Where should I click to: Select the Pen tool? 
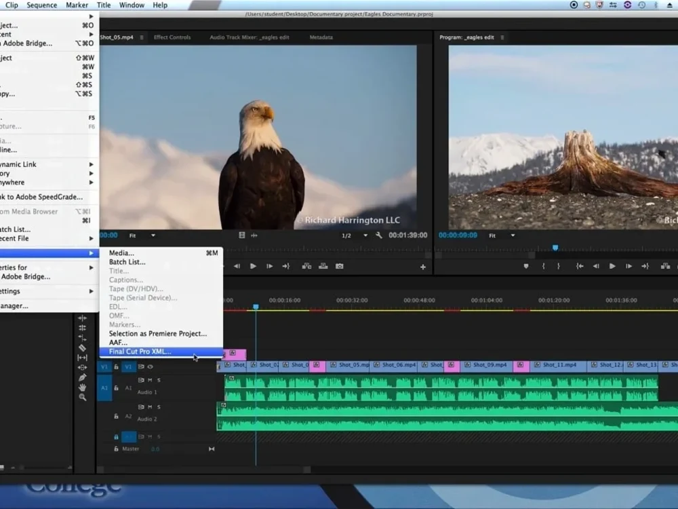tap(82, 377)
